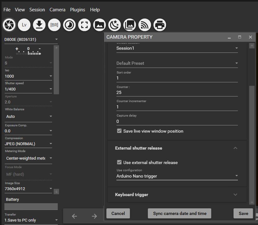258x225 pixels.
Task: Click the exposure meter scale
Action: 28,51
